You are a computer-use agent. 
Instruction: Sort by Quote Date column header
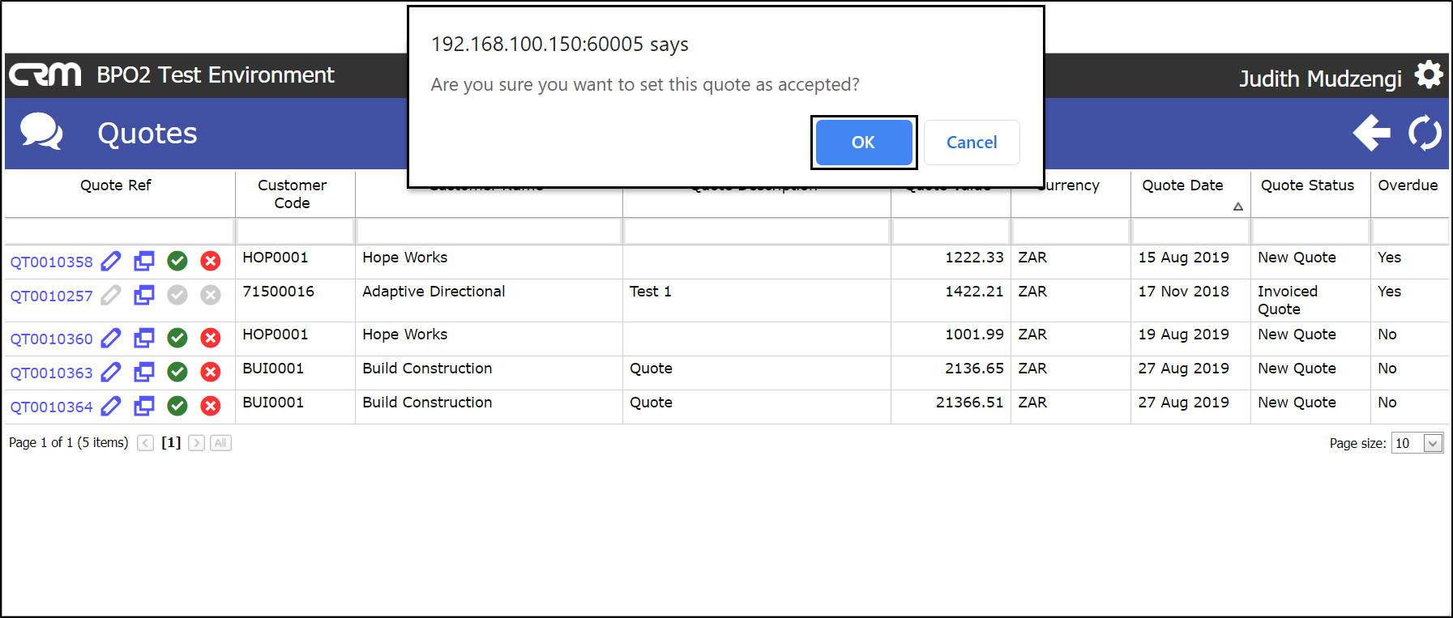1182,185
